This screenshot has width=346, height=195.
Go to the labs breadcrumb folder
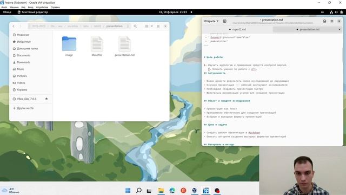point(86,27)
